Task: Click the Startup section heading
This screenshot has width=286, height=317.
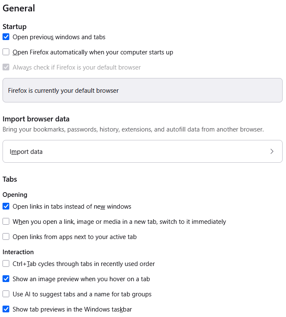Action: [x=14, y=27]
